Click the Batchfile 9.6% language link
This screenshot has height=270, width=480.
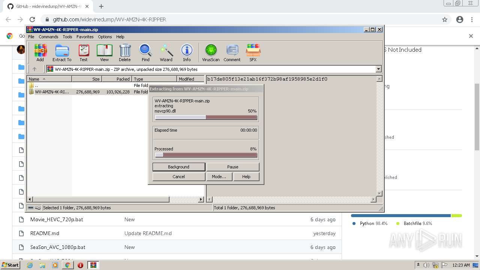(x=414, y=223)
